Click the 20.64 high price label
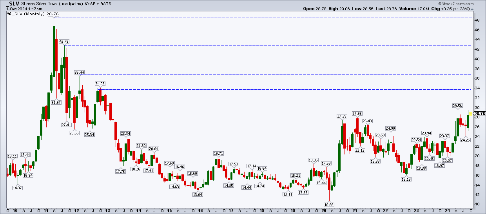Screen dimensions: 486x214 154,149
